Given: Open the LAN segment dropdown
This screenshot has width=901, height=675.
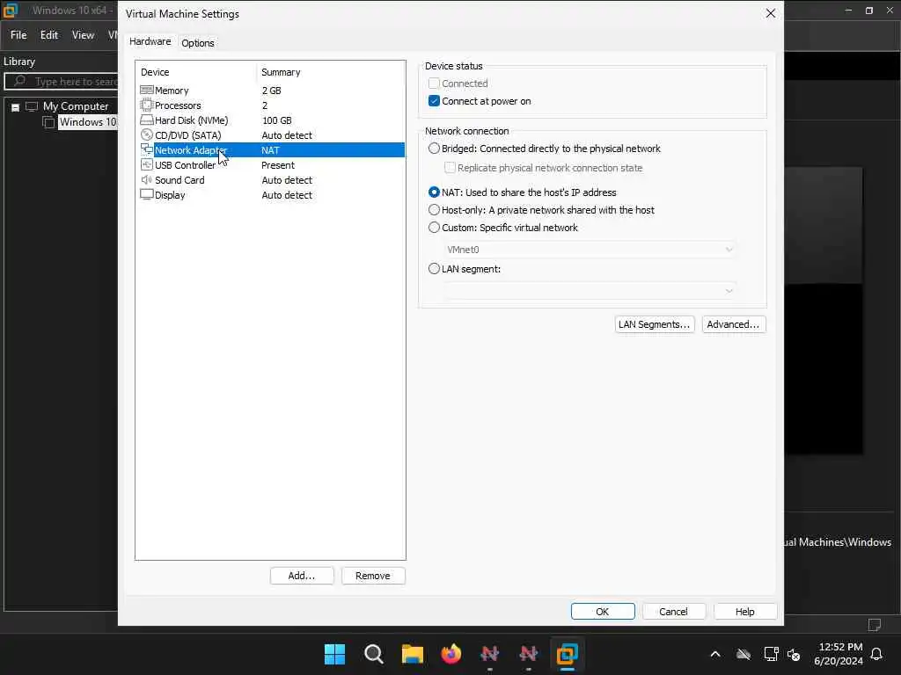Looking at the screenshot, I should point(589,291).
